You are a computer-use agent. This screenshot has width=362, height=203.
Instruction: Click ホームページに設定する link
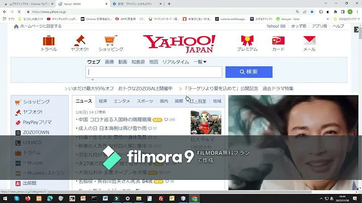(x=41, y=26)
